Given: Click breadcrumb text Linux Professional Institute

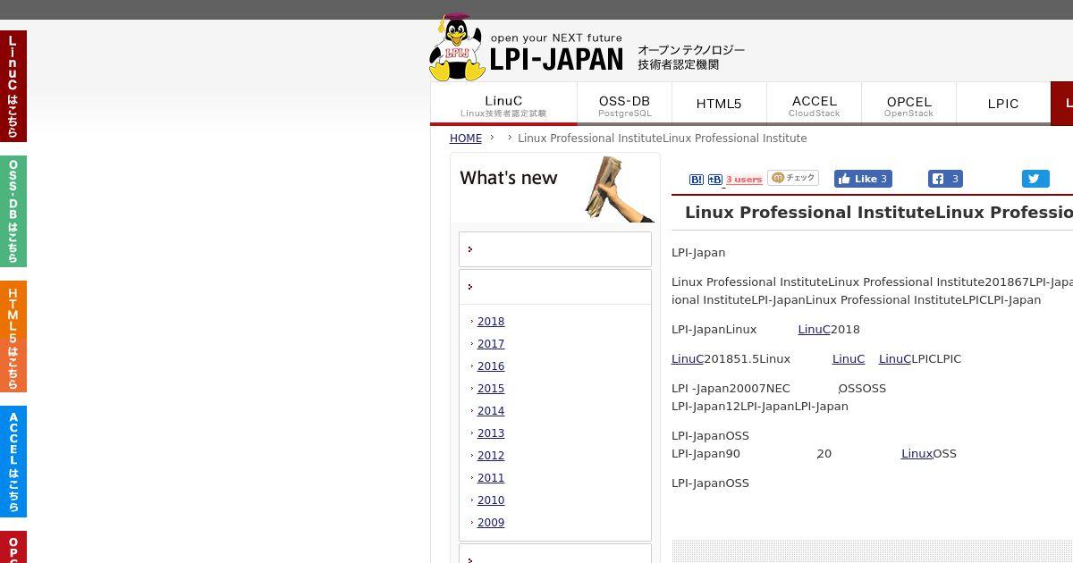Looking at the screenshot, I should pyautogui.click(x=663, y=139).
